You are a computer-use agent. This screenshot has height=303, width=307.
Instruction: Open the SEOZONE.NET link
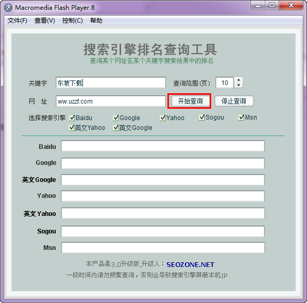pos(190,265)
